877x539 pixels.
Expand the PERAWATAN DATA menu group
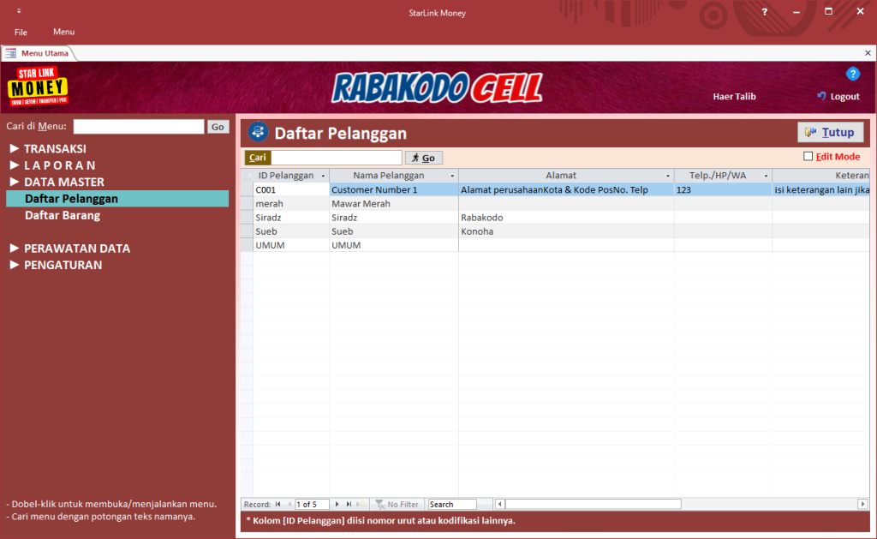(x=15, y=248)
